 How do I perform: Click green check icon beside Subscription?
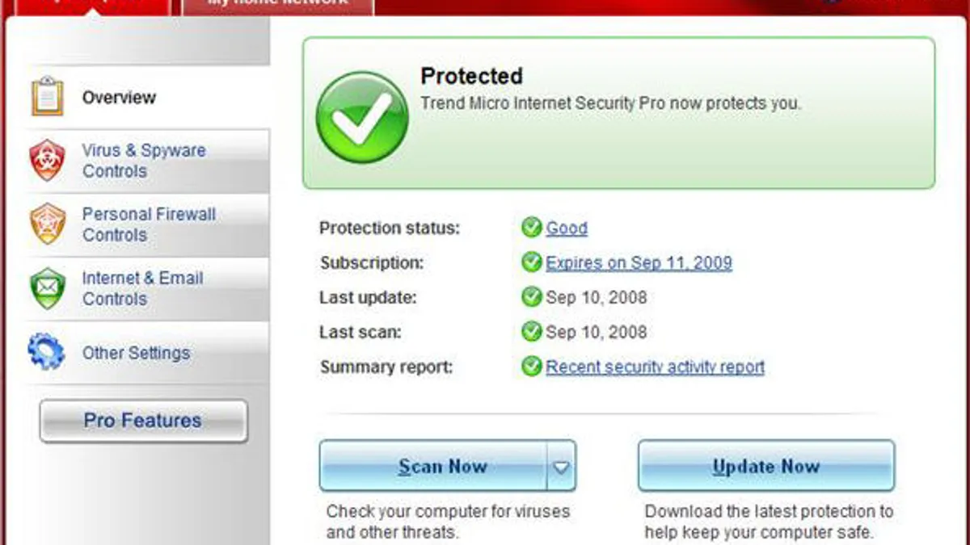pyautogui.click(x=531, y=262)
